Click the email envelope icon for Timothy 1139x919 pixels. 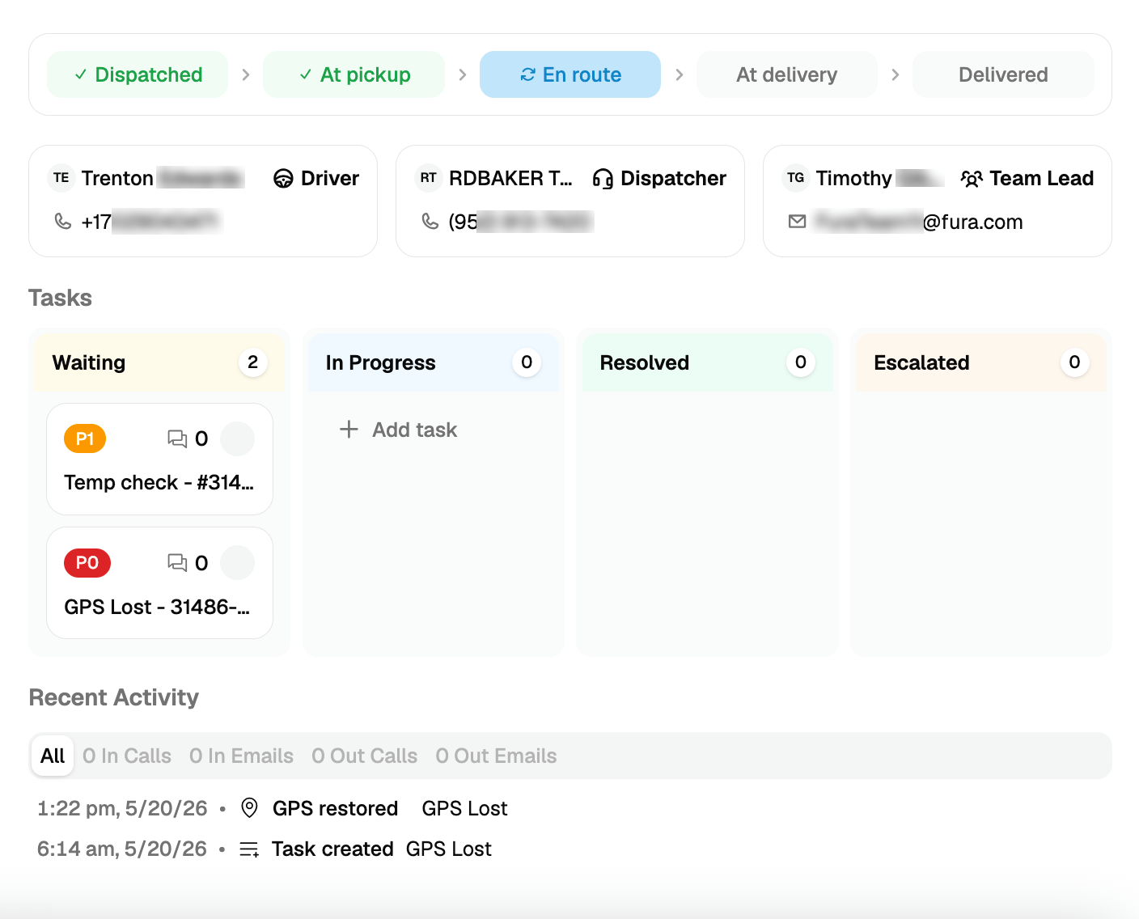(x=797, y=221)
